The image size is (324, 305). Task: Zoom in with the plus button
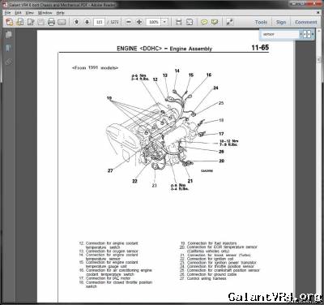pyautogui.click(x=139, y=22)
